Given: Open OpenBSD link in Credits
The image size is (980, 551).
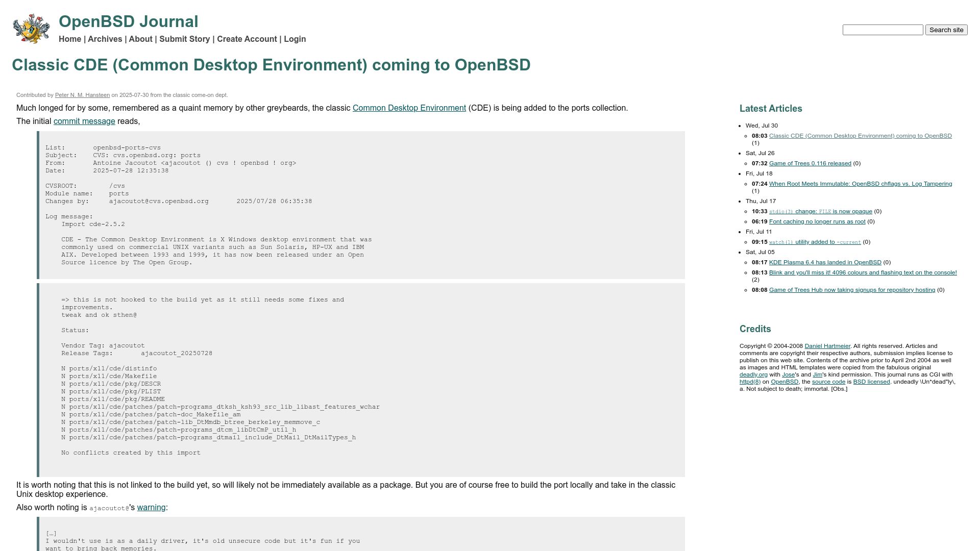Looking at the screenshot, I should tap(785, 382).
